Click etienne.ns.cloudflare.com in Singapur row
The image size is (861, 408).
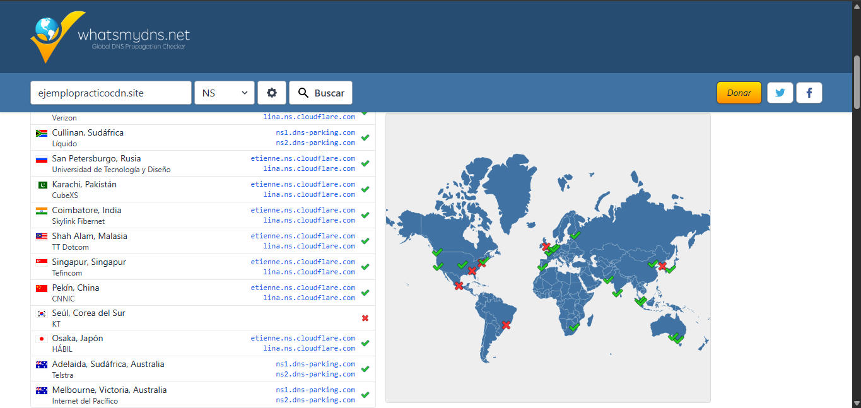click(303, 262)
